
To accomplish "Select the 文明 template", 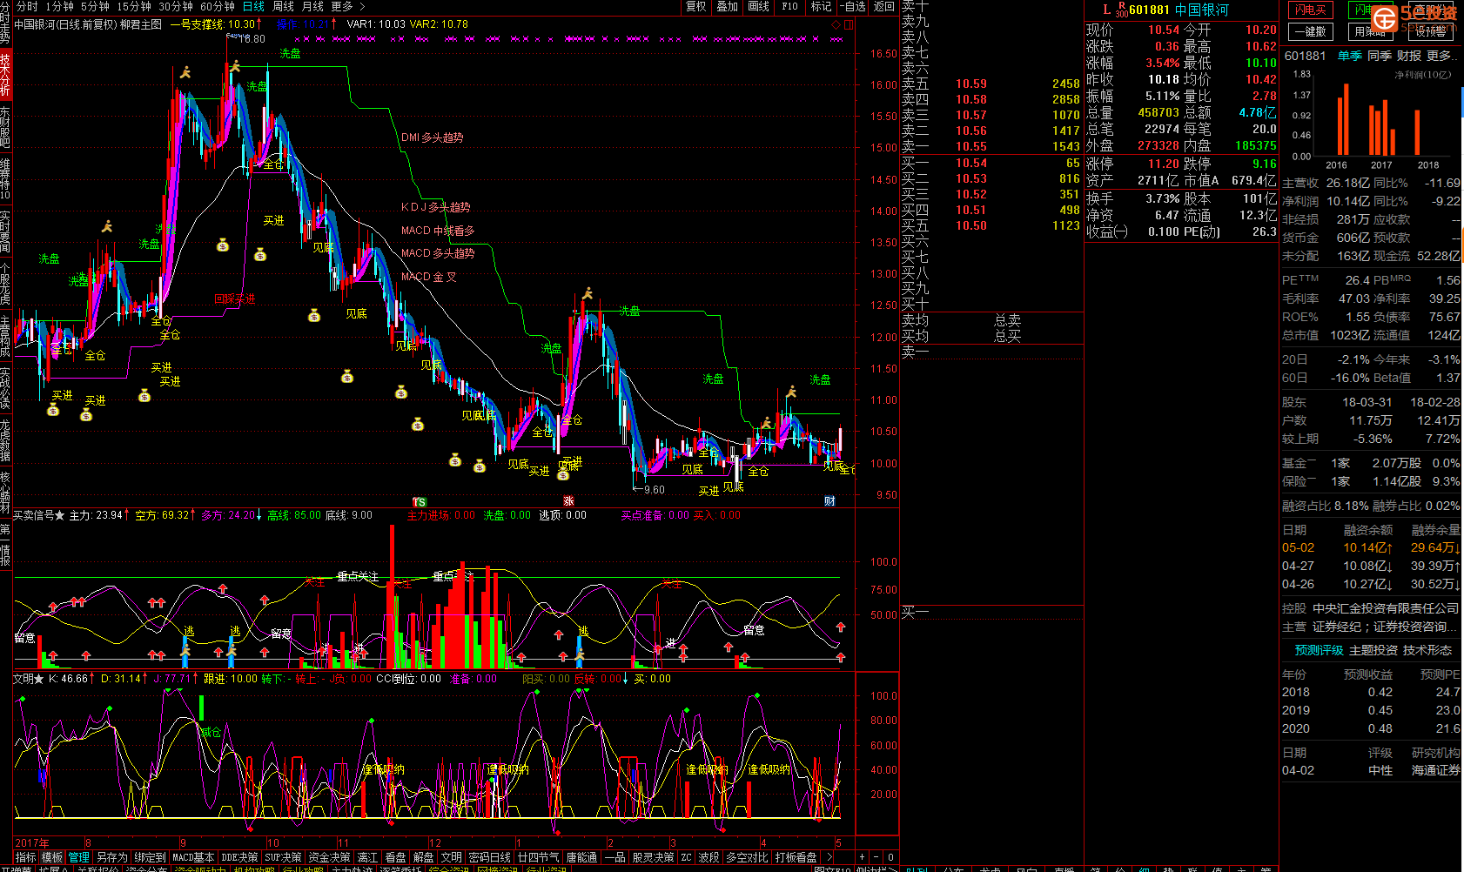I will pos(452,857).
